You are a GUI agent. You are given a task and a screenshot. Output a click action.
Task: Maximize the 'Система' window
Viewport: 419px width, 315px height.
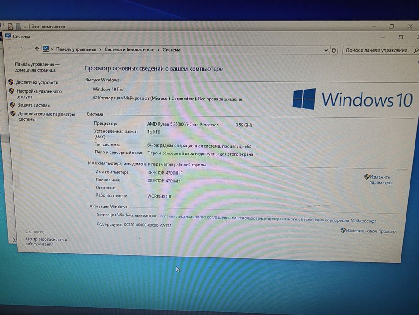click(x=401, y=37)
